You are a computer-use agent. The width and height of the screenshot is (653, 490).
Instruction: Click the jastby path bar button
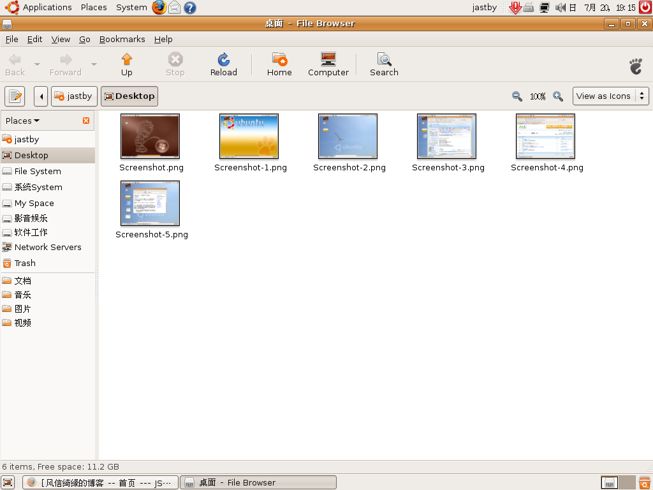tap(74, 96)
